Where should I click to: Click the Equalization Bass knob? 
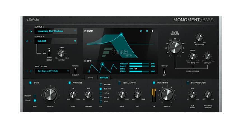(x=122, y=95)
